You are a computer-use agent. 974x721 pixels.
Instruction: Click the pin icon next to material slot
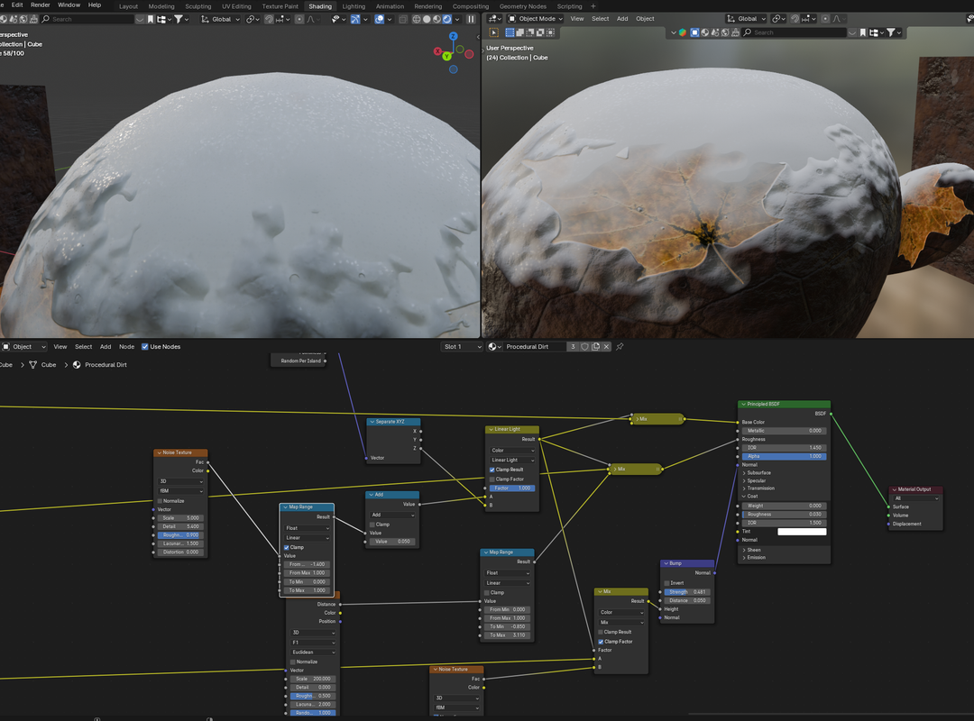click(x=620, y=346)
